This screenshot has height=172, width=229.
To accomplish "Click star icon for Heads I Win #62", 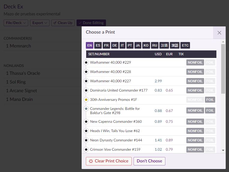I will click(86, 131).
